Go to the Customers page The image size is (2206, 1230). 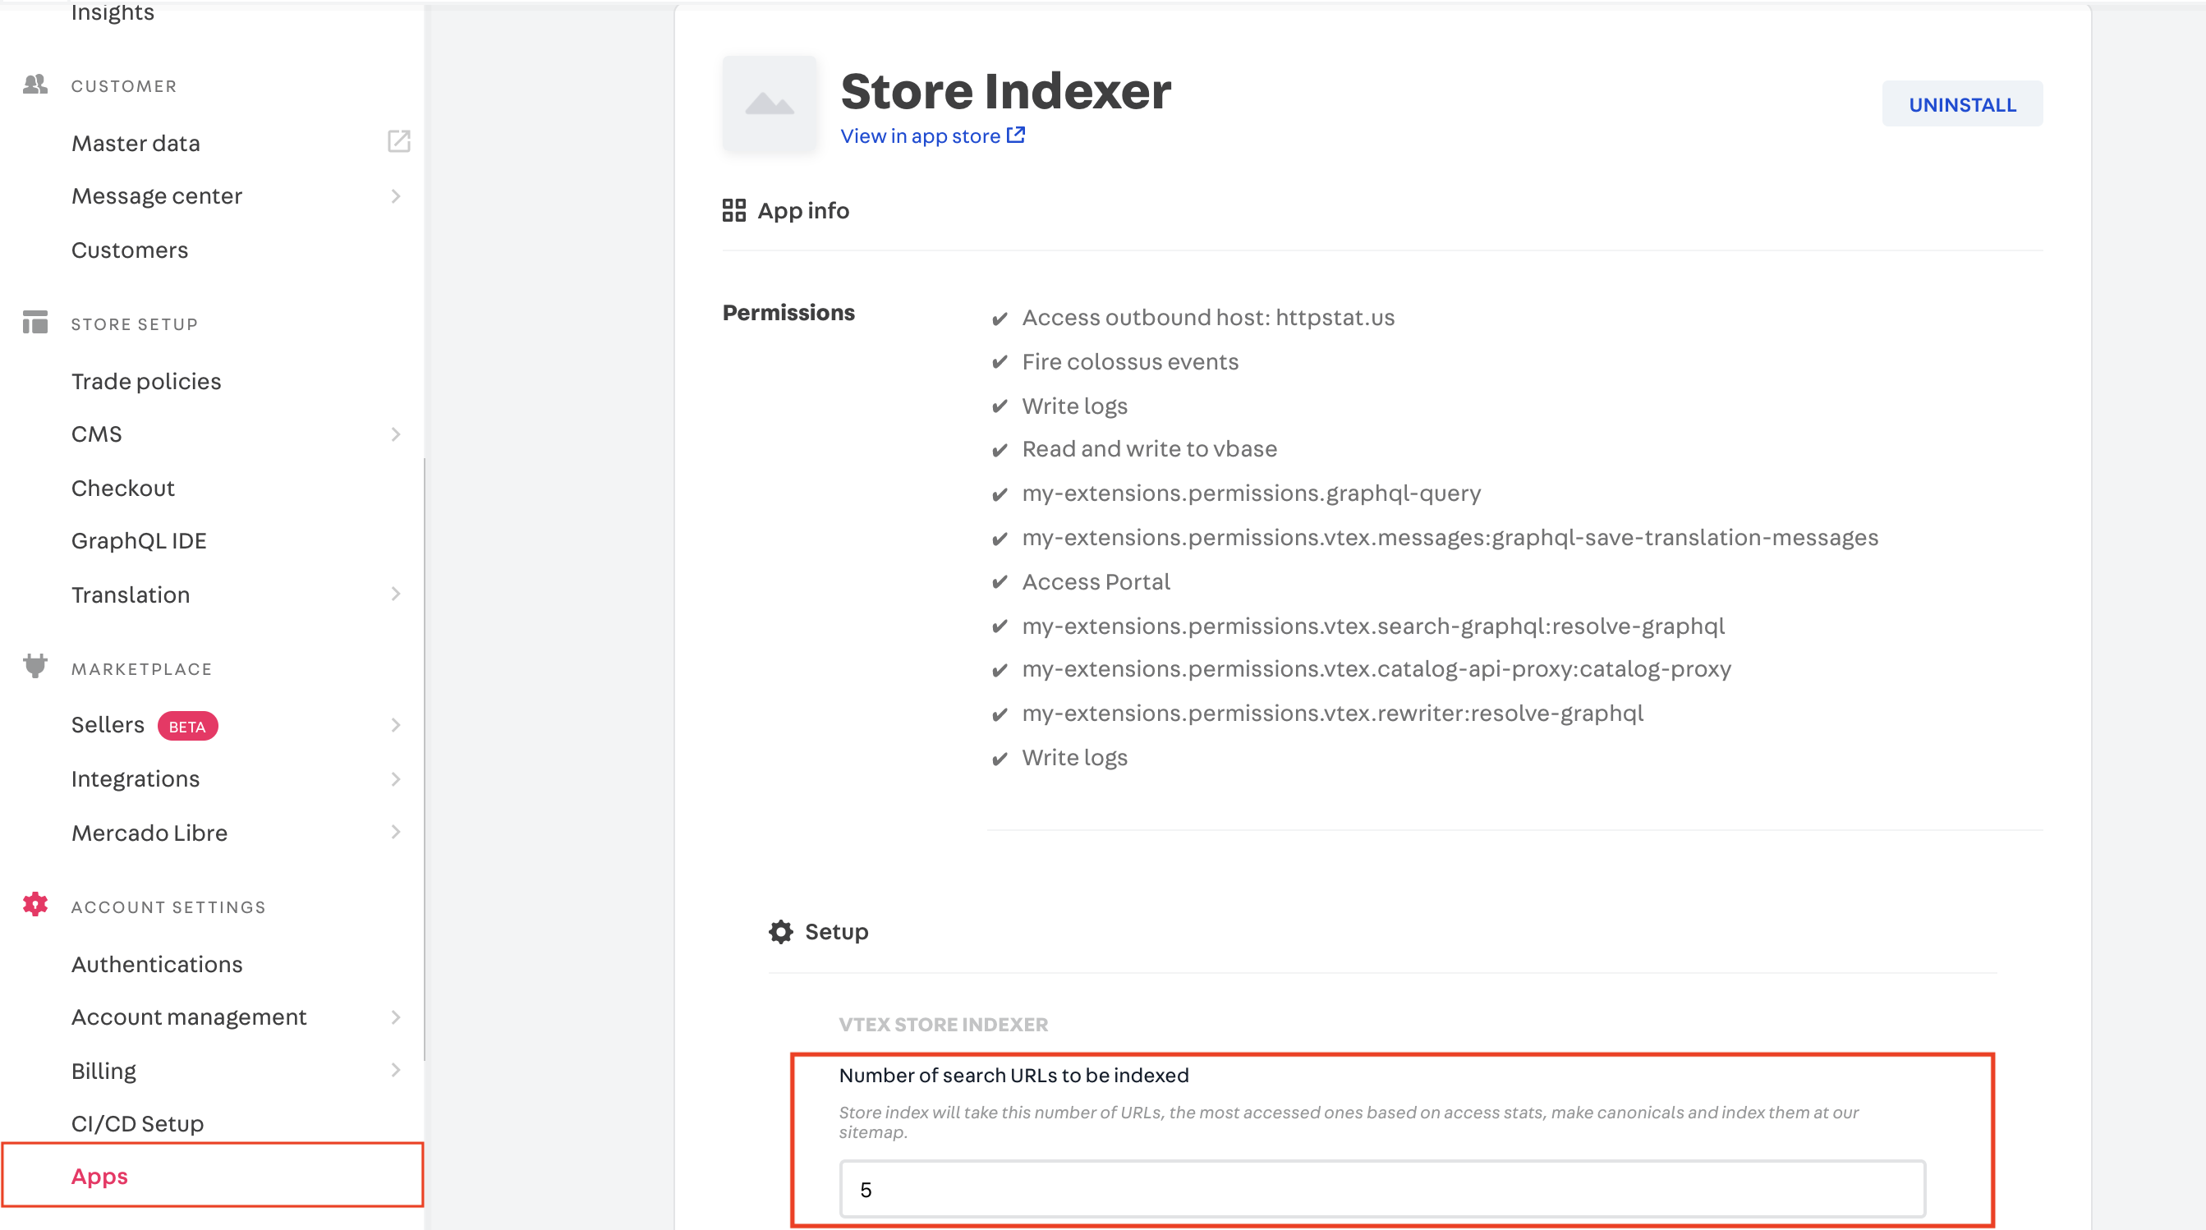[129, 250]
